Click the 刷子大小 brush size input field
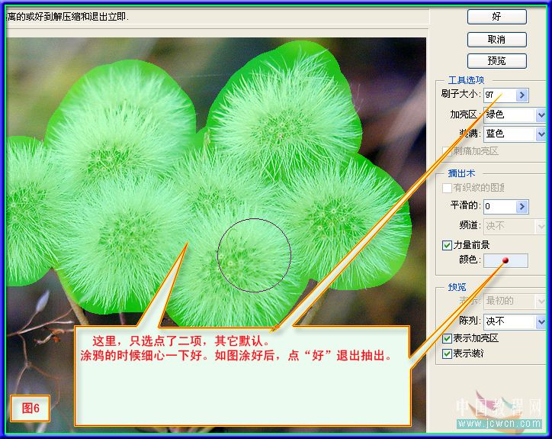This screenshot has height=439, width=552. (499, 95)
